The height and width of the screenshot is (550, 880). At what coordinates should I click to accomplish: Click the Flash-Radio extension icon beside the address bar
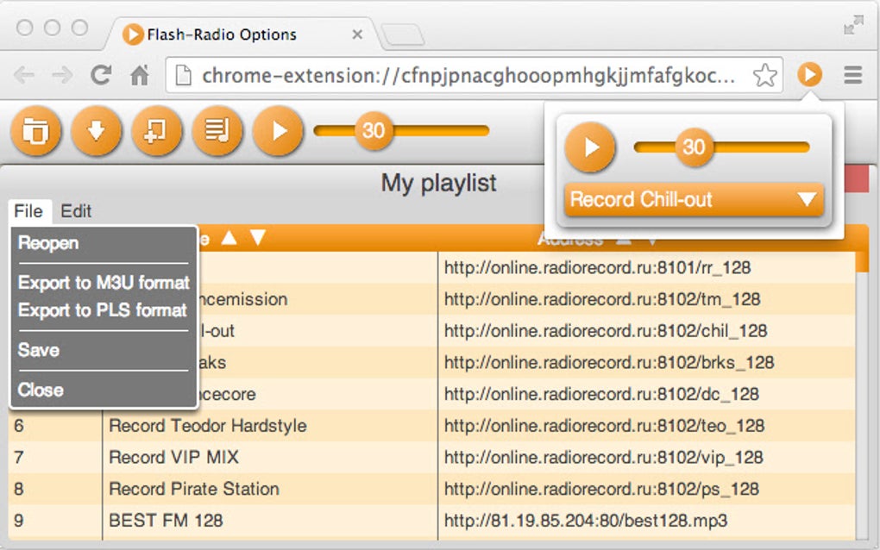click(x=809, y=75)
